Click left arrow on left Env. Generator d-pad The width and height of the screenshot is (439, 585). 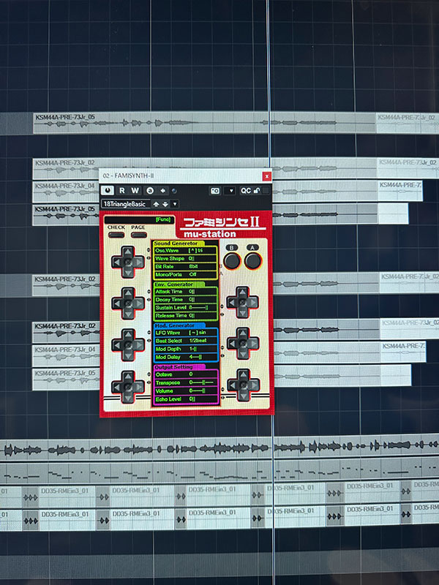tap(117, 303)
